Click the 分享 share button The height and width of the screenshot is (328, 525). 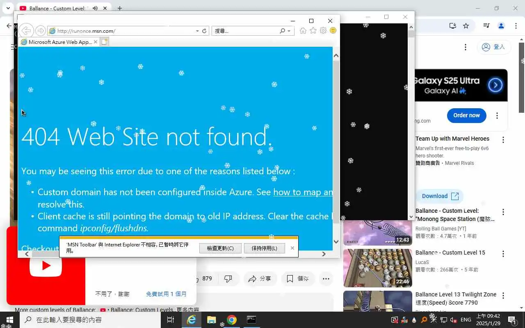260,279
